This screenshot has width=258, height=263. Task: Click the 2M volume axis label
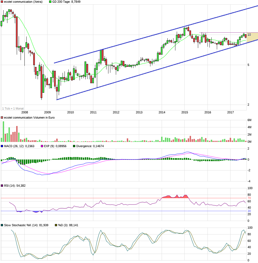249,135
